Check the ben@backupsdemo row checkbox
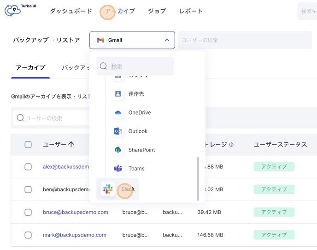 [x=28, y=189]
